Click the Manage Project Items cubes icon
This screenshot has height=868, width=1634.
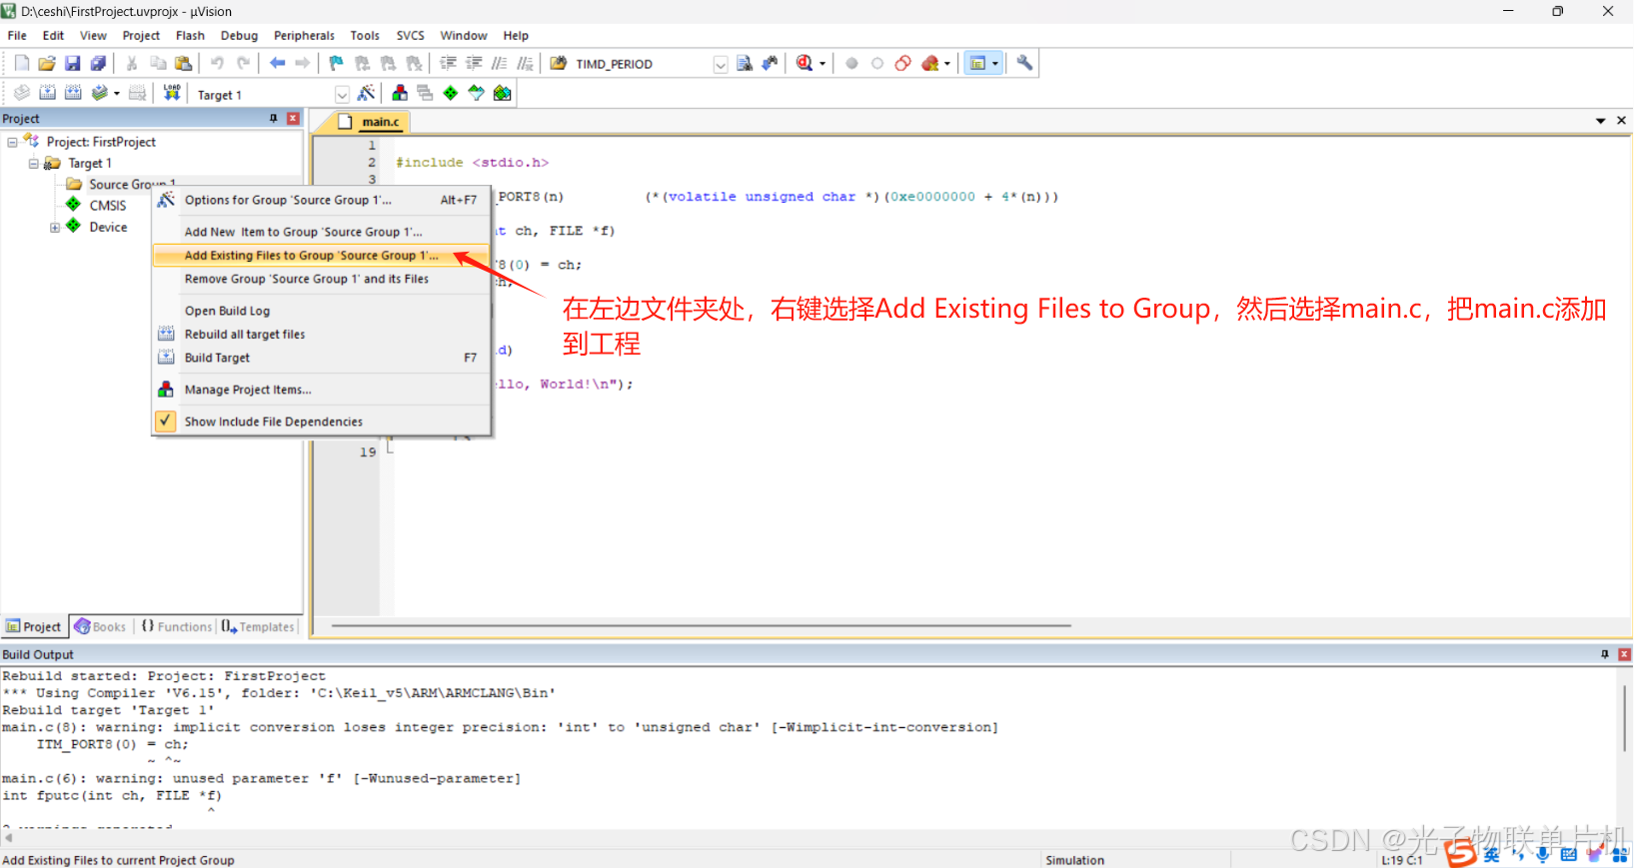tap(400, 93)
